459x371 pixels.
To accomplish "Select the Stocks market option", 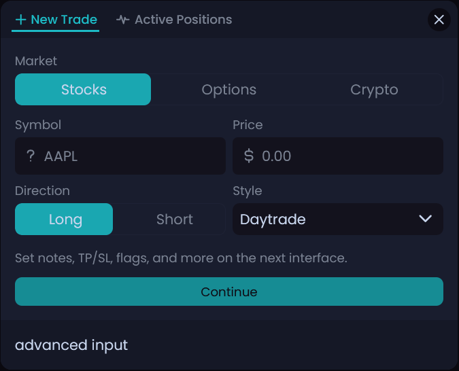I will click(83, 90).
